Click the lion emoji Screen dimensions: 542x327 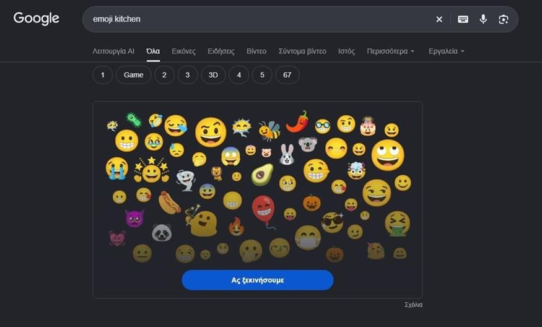coord(216,173)
